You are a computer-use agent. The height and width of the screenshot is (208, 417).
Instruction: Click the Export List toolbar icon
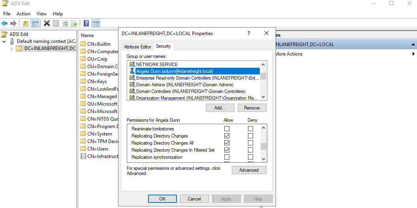click(73, 23)
